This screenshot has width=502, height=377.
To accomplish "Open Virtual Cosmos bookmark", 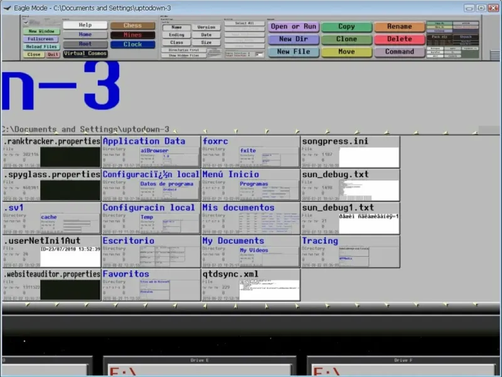I will click(85, 53).
